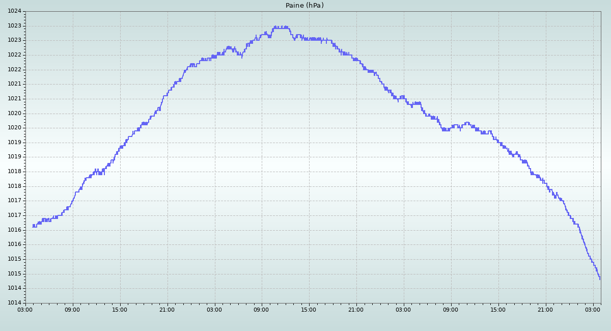This screenshot has height=331, width=611.
Task: Click the middle 09:00 time axis label
Action: pos(262,309)
